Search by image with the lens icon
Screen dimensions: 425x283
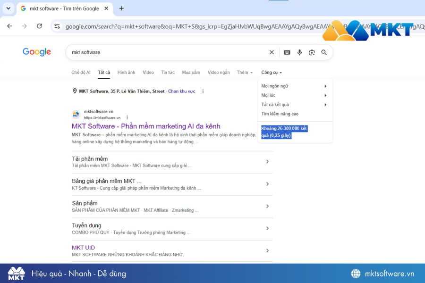pos(312,52)
